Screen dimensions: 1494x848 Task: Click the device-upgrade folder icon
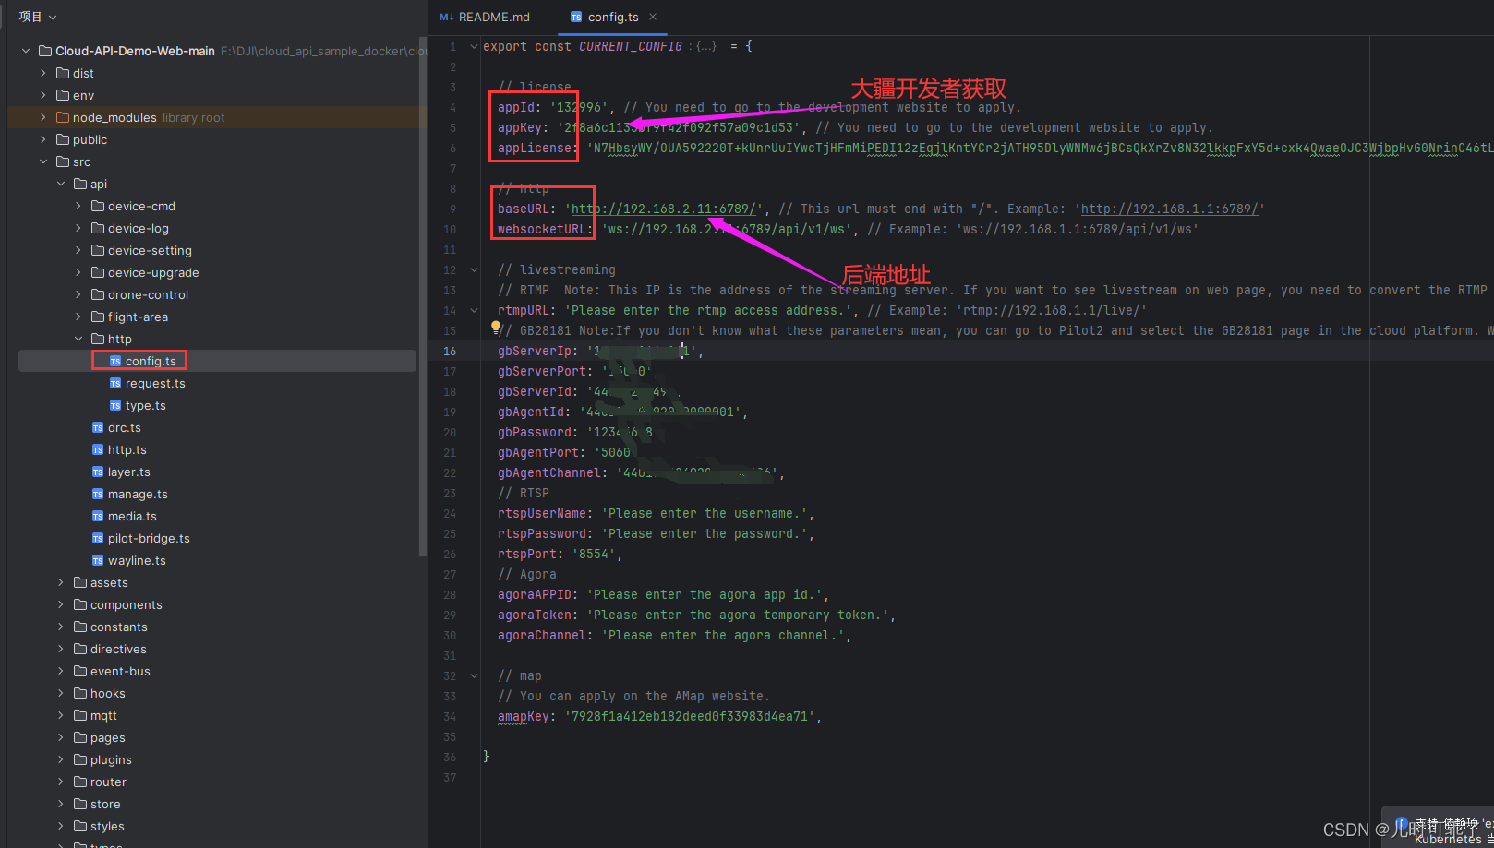coord(98,272)
